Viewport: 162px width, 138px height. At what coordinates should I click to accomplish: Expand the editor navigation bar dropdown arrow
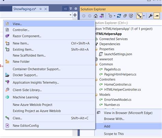(x=70, y=15)
